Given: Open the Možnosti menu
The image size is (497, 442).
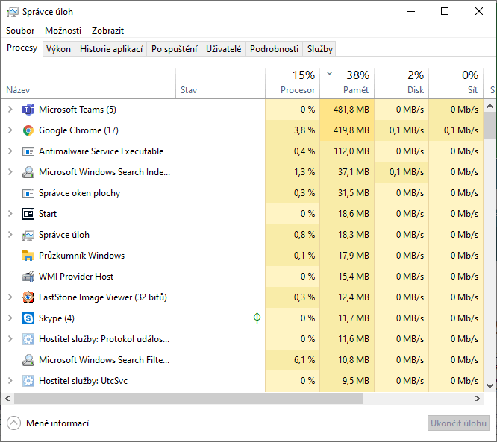Looking at the screenshot, I should click(63, 31).
